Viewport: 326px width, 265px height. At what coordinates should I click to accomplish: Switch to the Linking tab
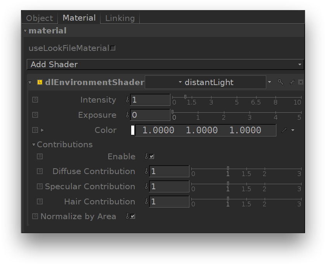click(x=120, y=18)
